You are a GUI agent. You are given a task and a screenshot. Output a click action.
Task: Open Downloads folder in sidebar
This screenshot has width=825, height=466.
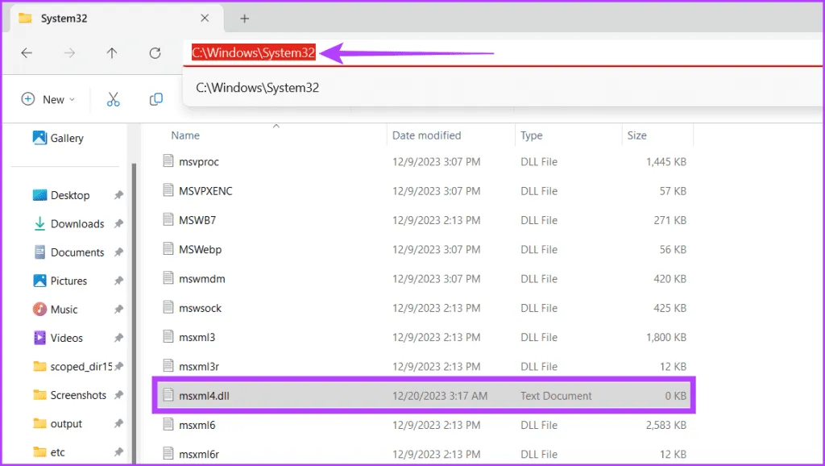(x=77, y=224)
